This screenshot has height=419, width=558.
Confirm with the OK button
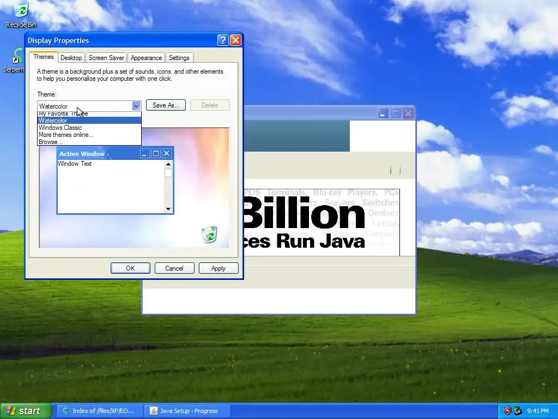(130, 268)
